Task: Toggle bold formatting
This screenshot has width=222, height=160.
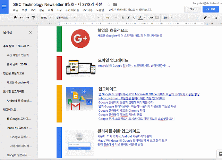Action: [x=122, y=18]
